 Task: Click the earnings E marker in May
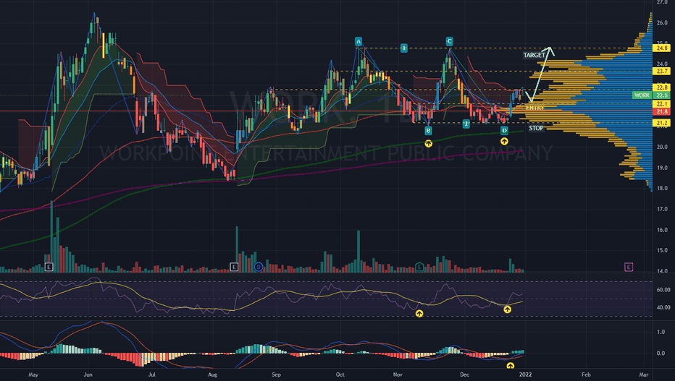49,267
